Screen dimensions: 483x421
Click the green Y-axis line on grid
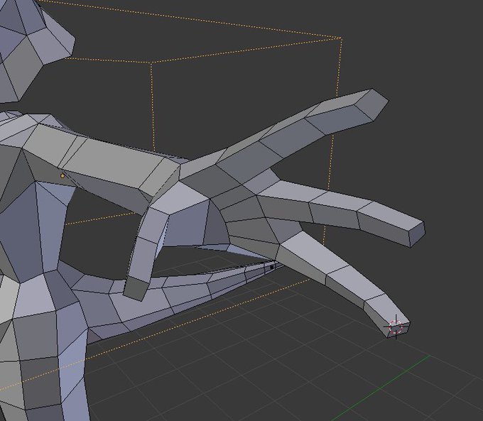pos(380,388)
